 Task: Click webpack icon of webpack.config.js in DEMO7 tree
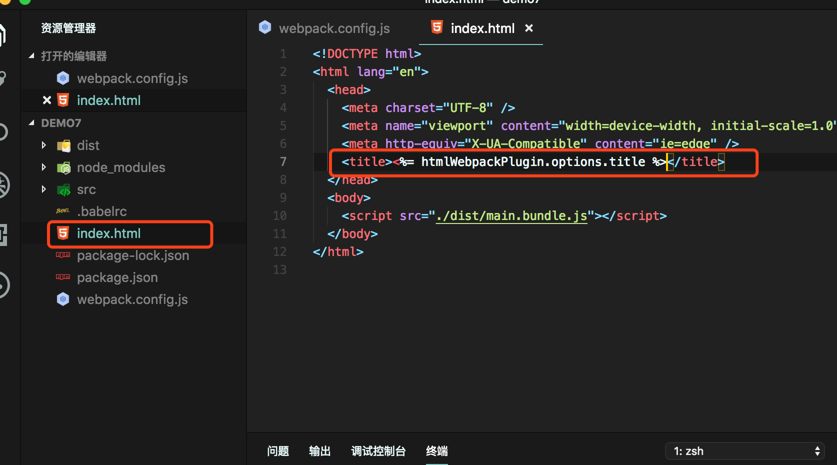pos(63,299)
